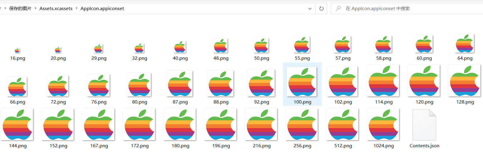Click the 1024.png file name label
This screenshot has height=165, width=483.
[384, 146]
